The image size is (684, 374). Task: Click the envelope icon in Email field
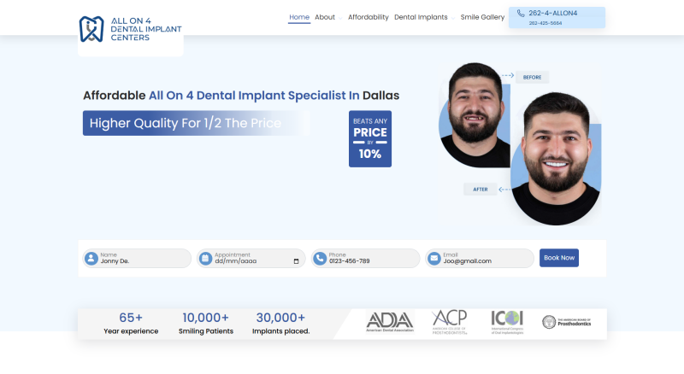(433, 258)
